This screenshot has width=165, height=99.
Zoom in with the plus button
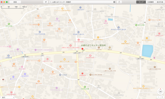pyautogui.click(x=162, y=97)
